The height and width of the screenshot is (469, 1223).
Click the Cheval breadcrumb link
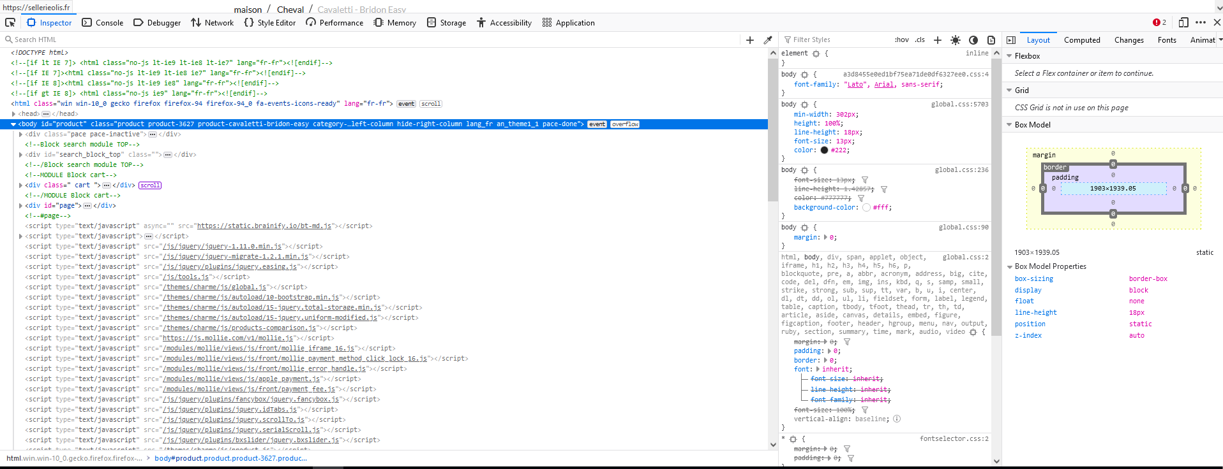tap(290, 10)
